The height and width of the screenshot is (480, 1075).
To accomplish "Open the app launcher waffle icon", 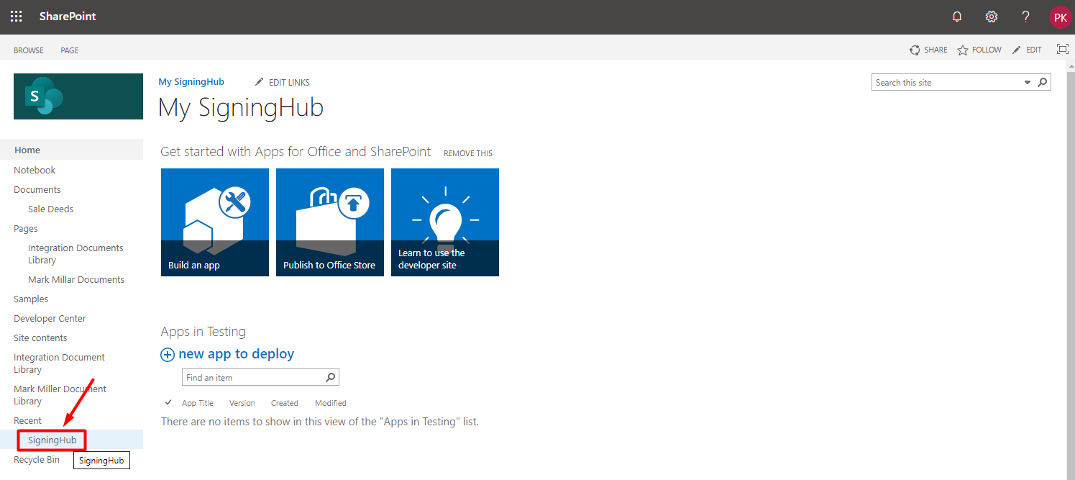I will pos(16,17).
